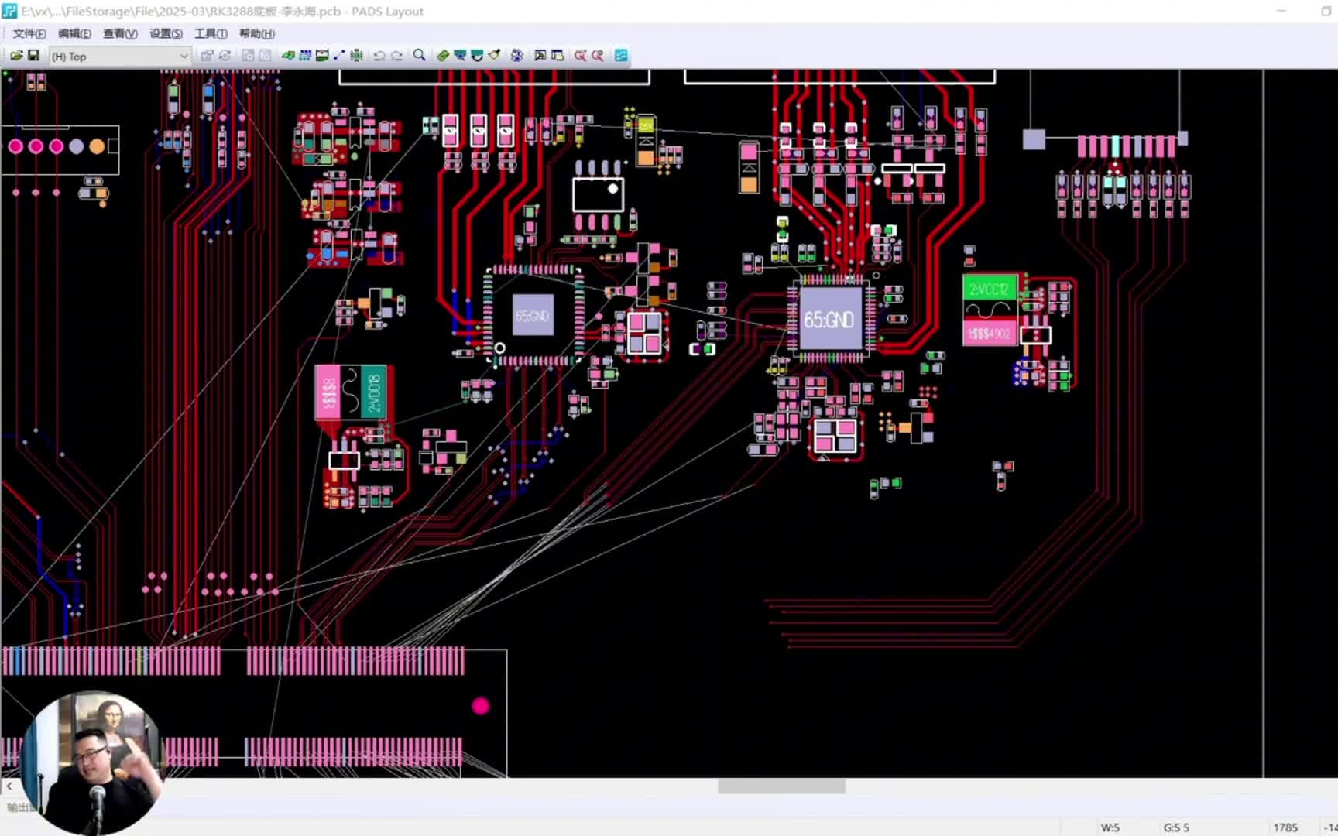Save the RK3288 layout

pos(34,55)
